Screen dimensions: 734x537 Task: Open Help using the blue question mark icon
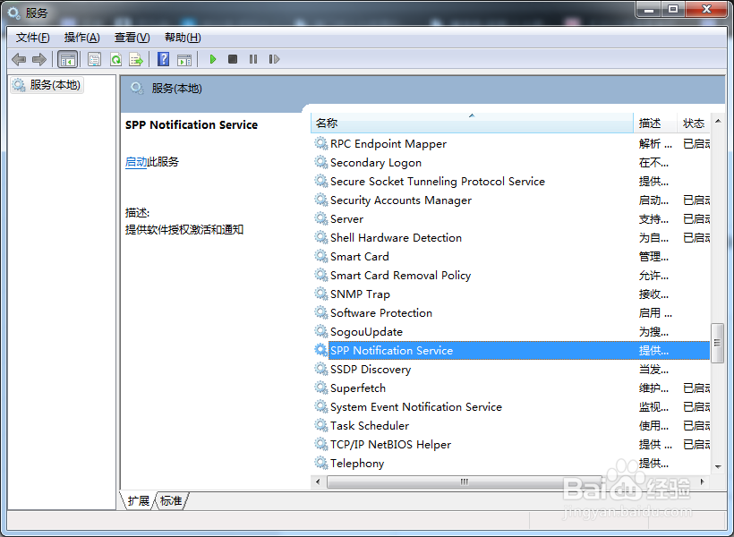[x=163, y=59]
